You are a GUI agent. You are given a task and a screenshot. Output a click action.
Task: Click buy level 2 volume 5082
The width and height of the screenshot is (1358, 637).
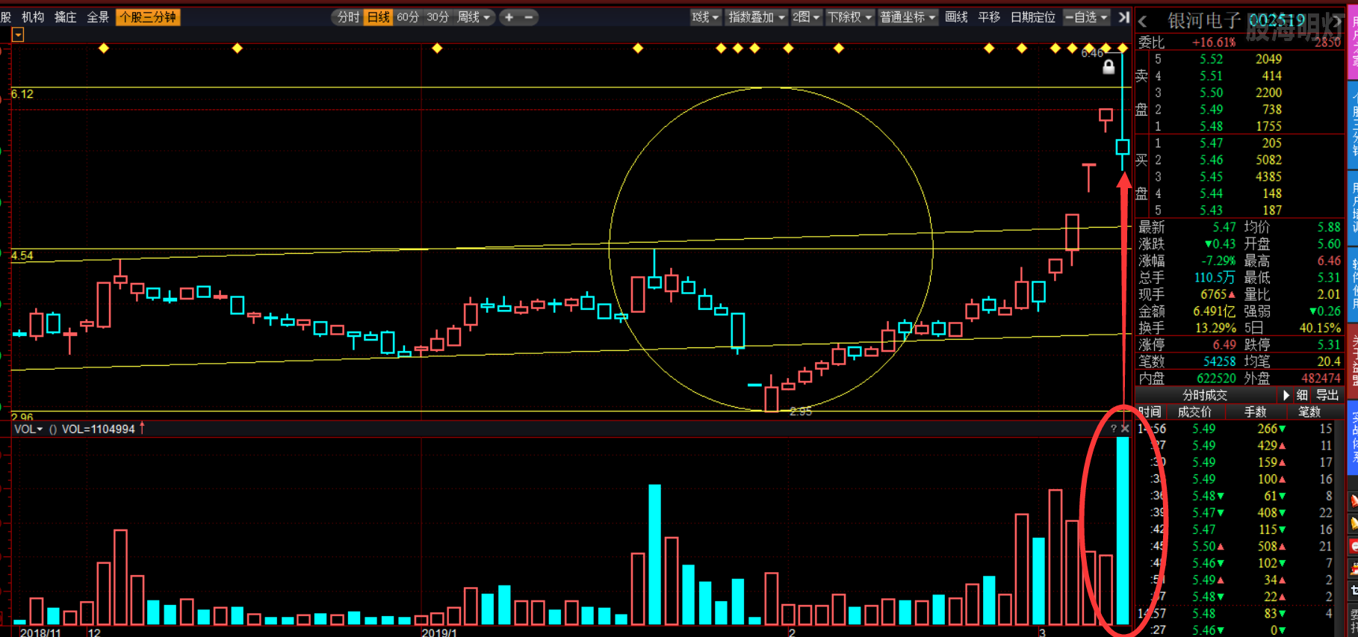1268,160
